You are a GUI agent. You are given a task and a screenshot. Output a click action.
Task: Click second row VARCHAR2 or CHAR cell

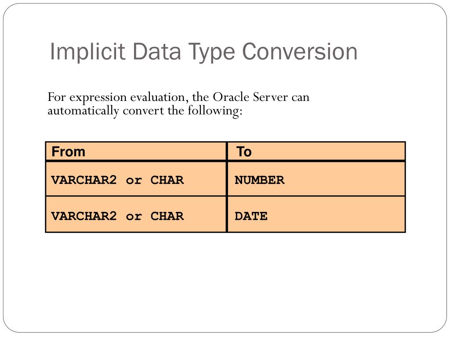click(136, 215)
